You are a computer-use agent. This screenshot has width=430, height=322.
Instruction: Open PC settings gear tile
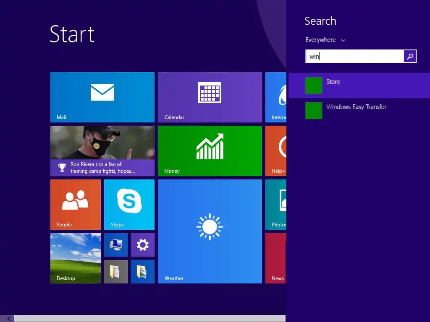(x=143, y=245)
